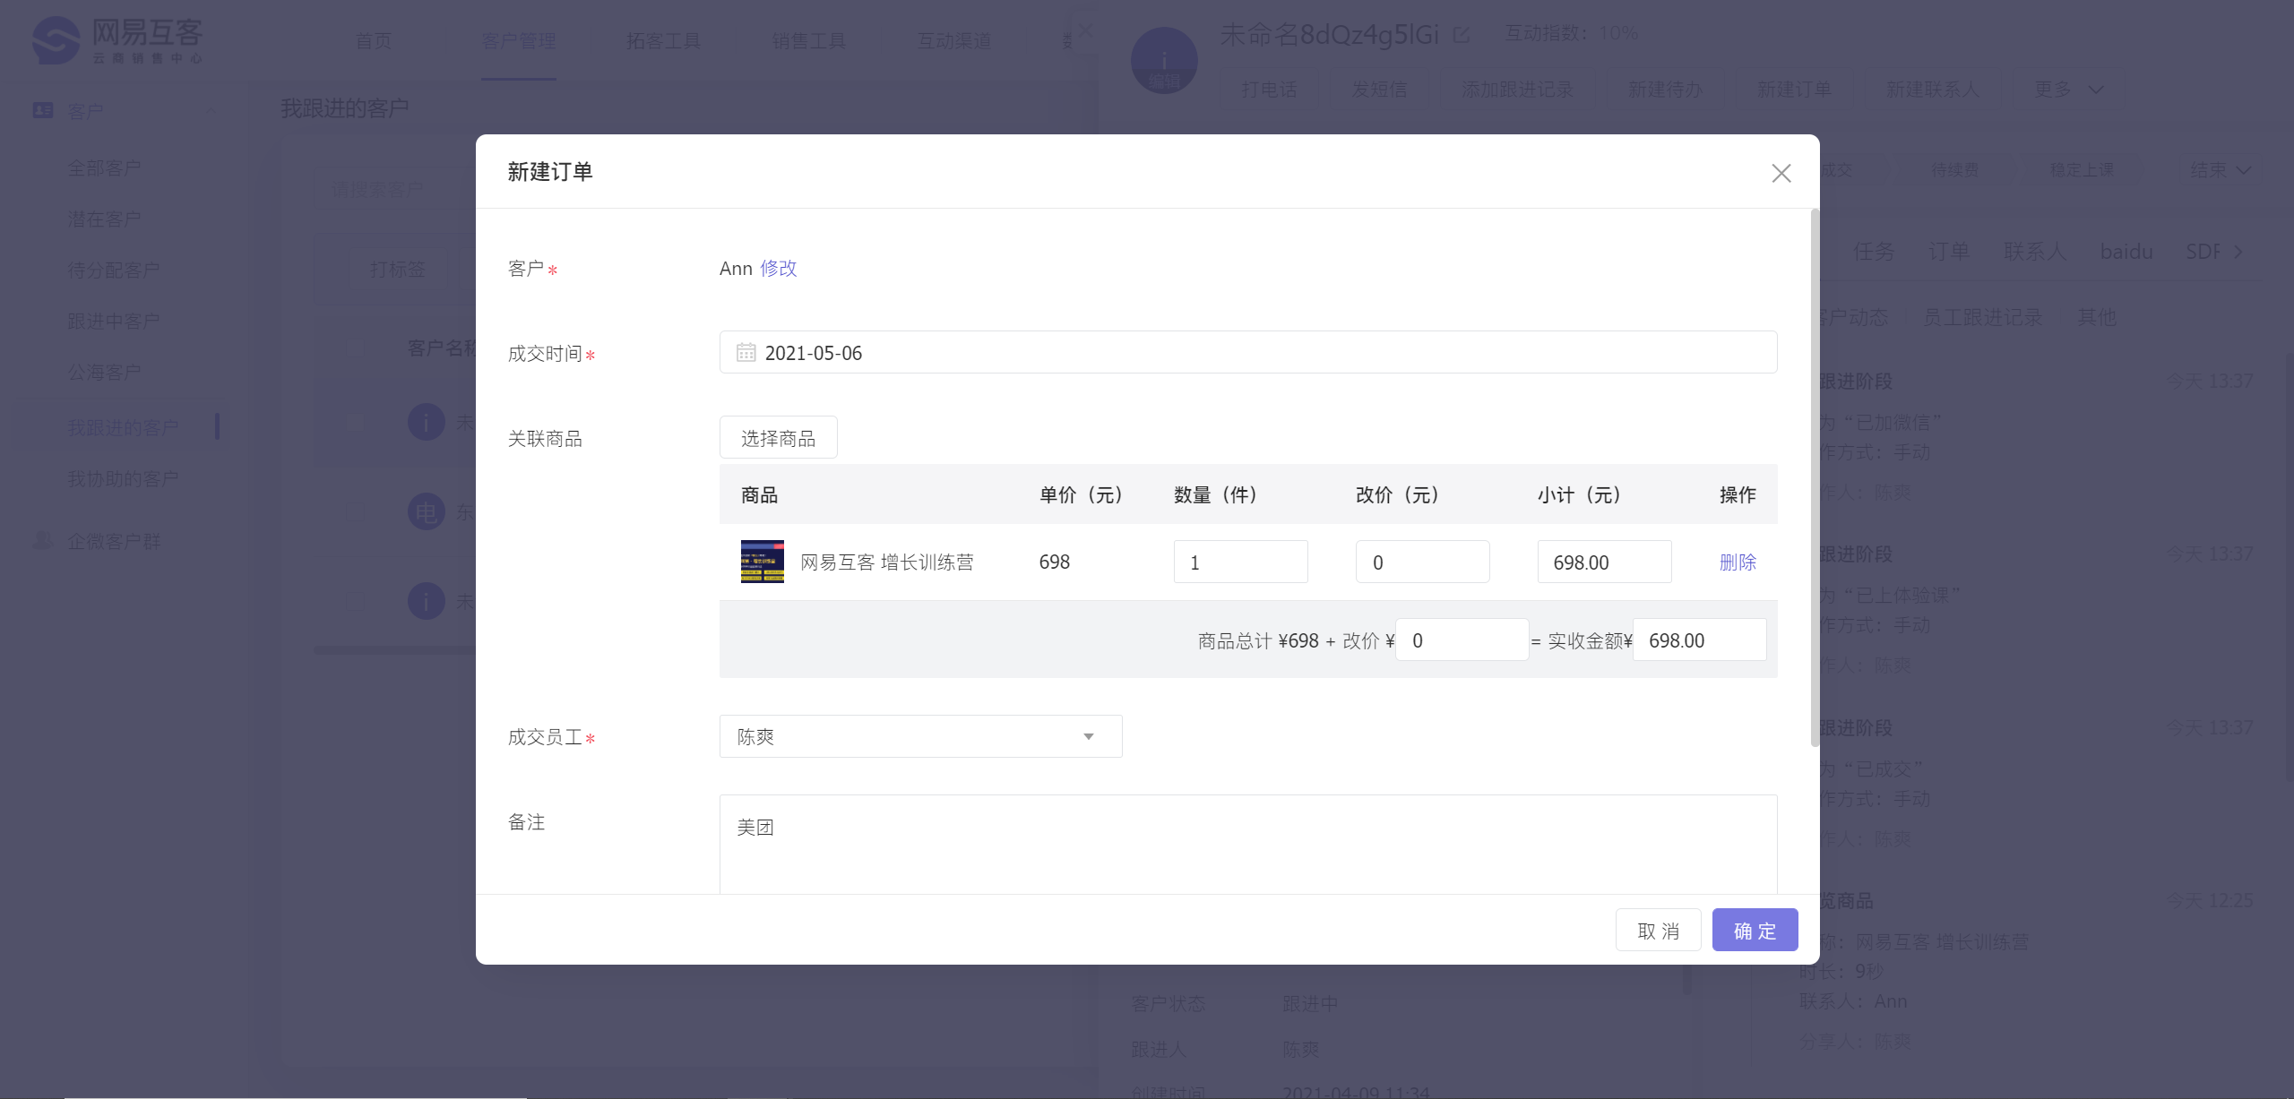Click the 企微客户群 sidebar icon
The height and width of the screenshot is (1099, 2294).
(x=42, y=540)
